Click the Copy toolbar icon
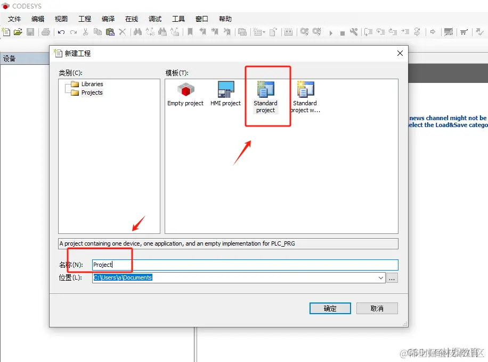Viewport: 488px width, 362px height. click(x=97, y=32)
